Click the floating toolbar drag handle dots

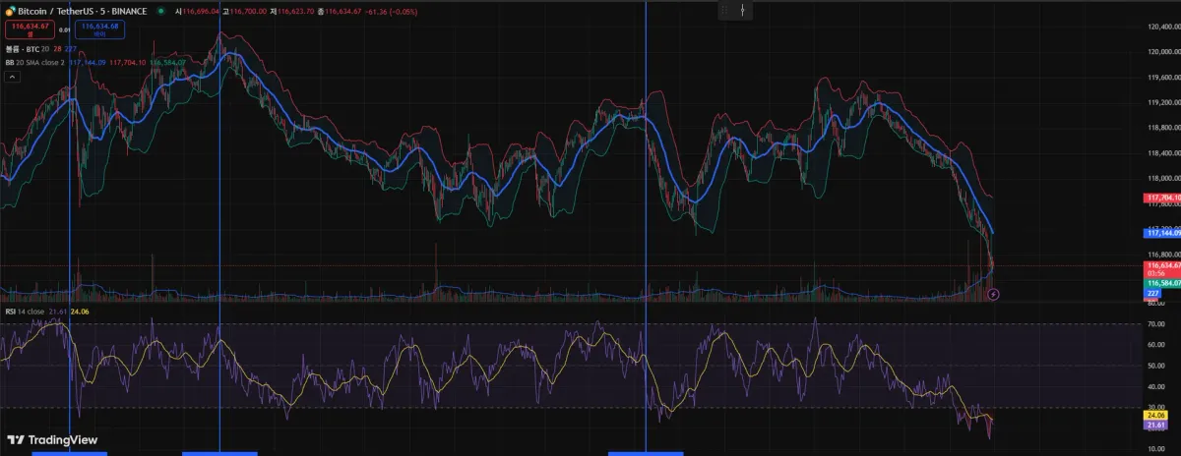(726, 11)
